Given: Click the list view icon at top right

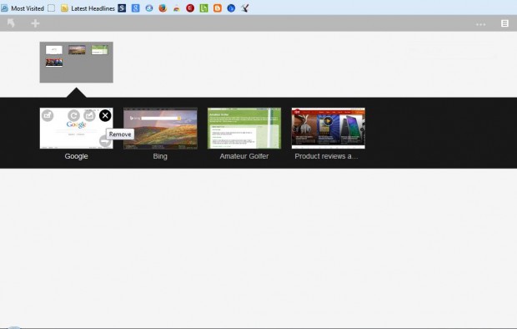Looking at the screenshot, I should click(x=504, y=23).
